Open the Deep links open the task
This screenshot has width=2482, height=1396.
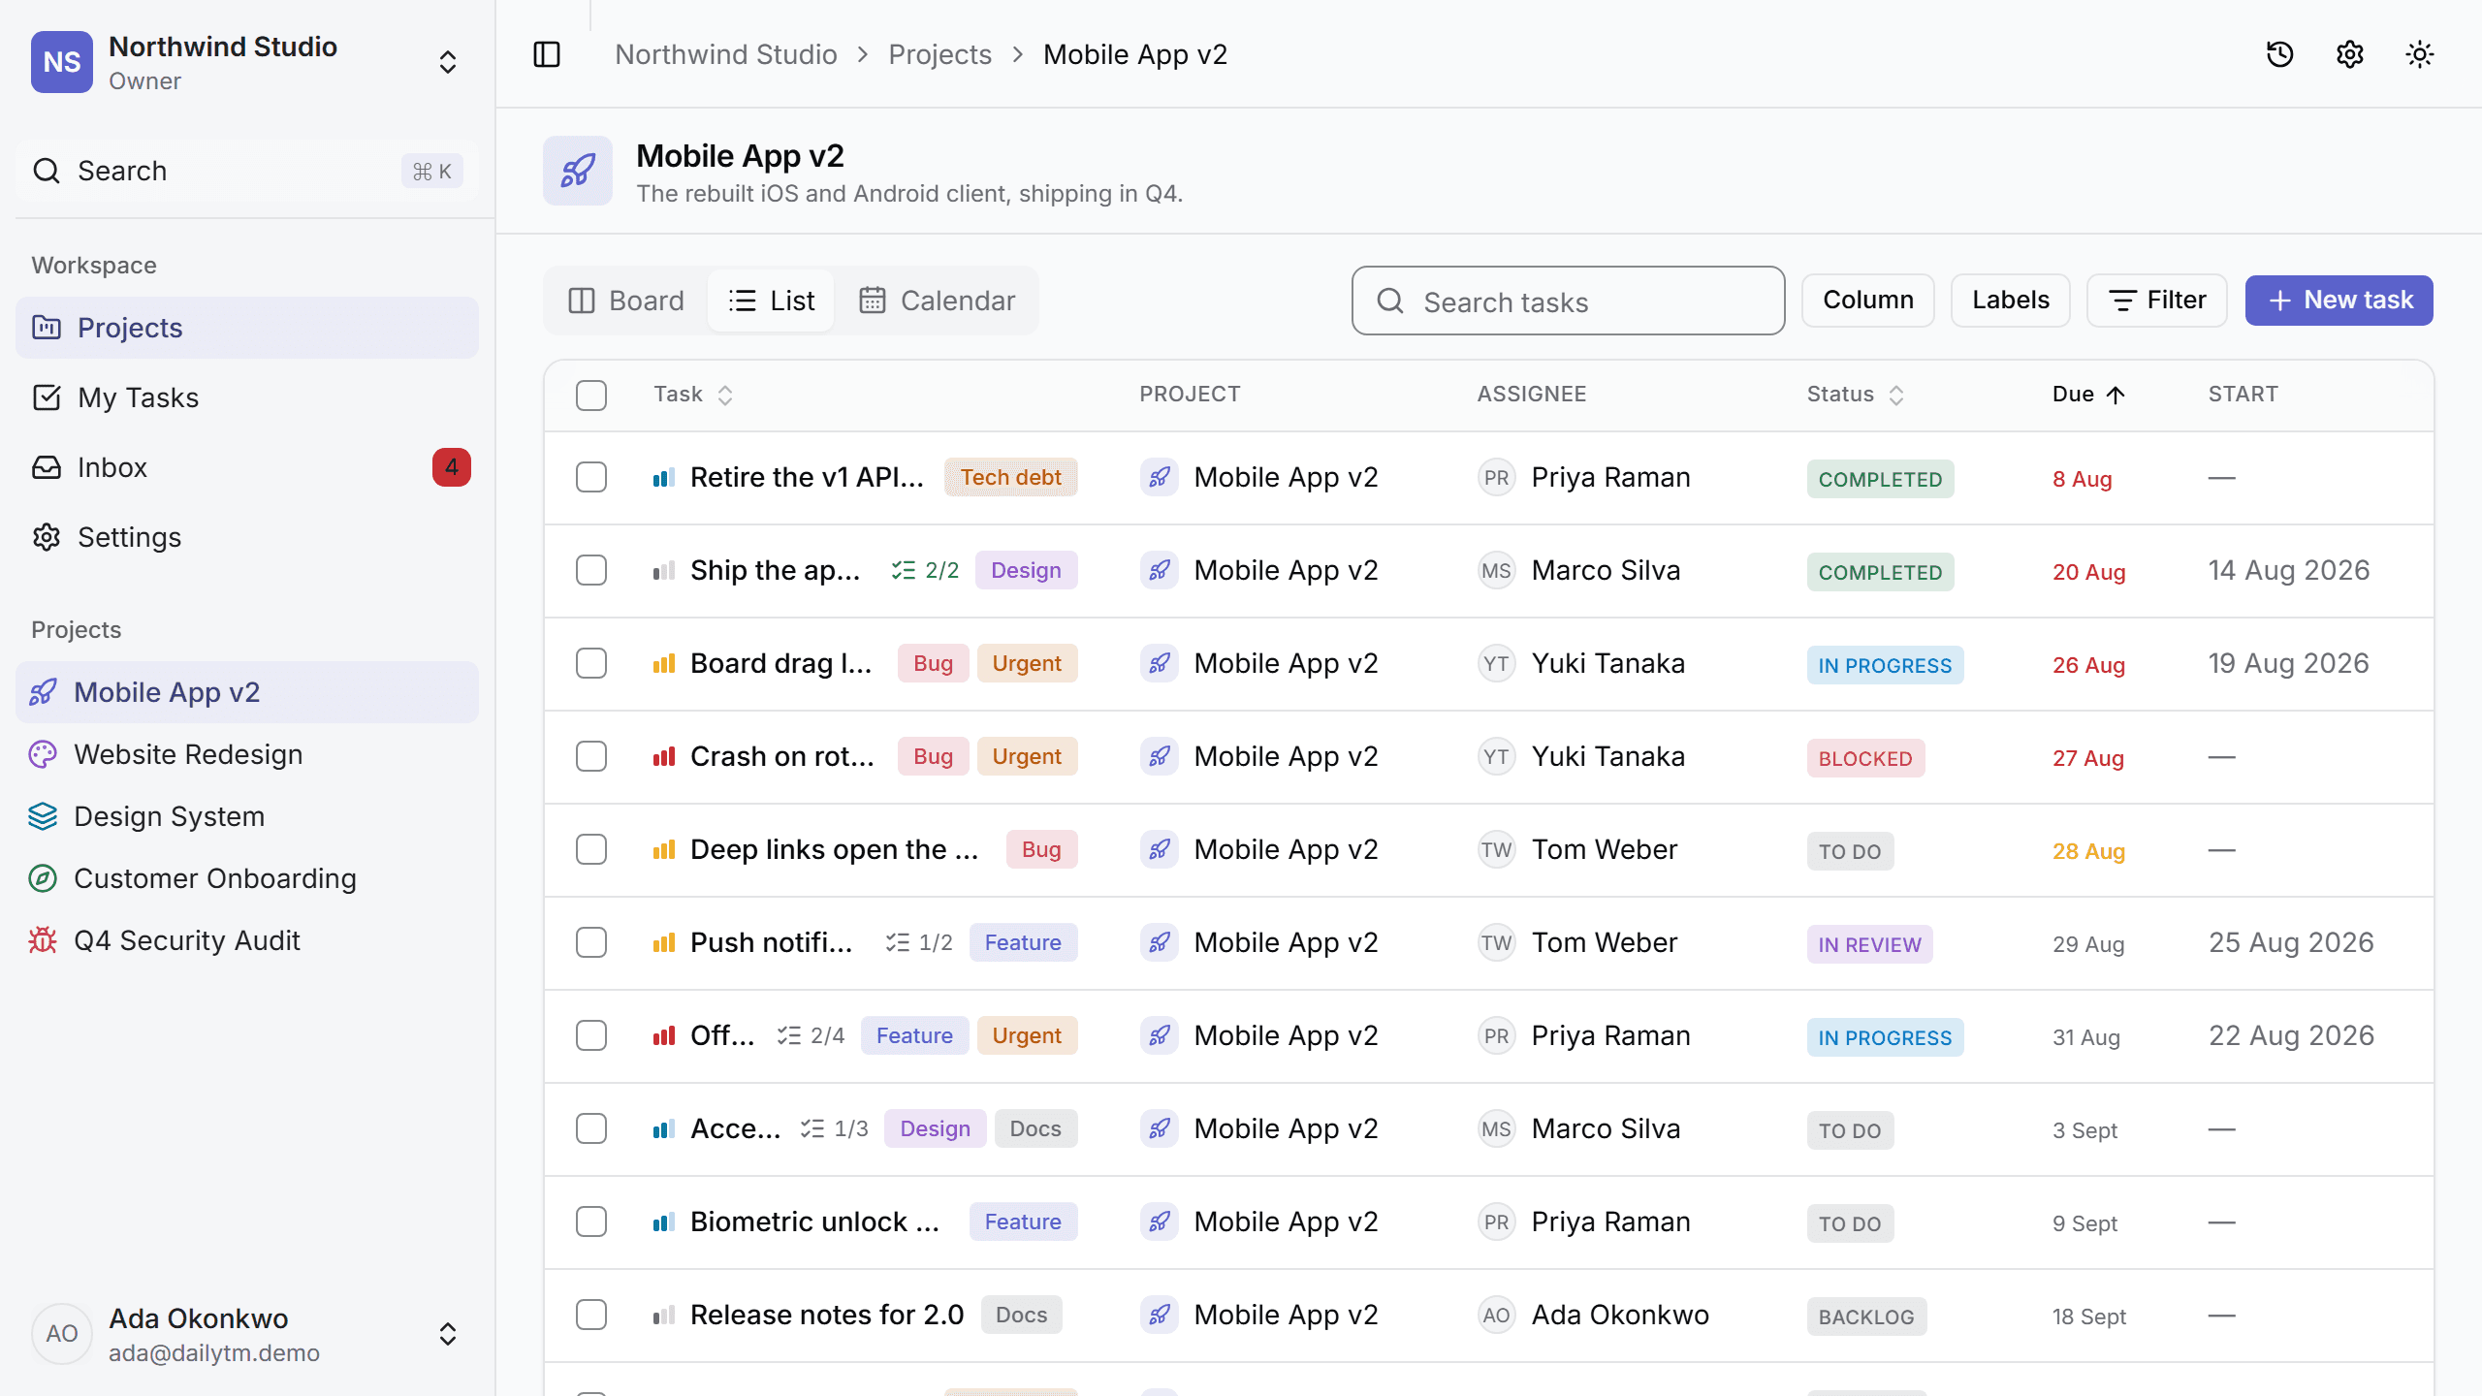[834, 849]
